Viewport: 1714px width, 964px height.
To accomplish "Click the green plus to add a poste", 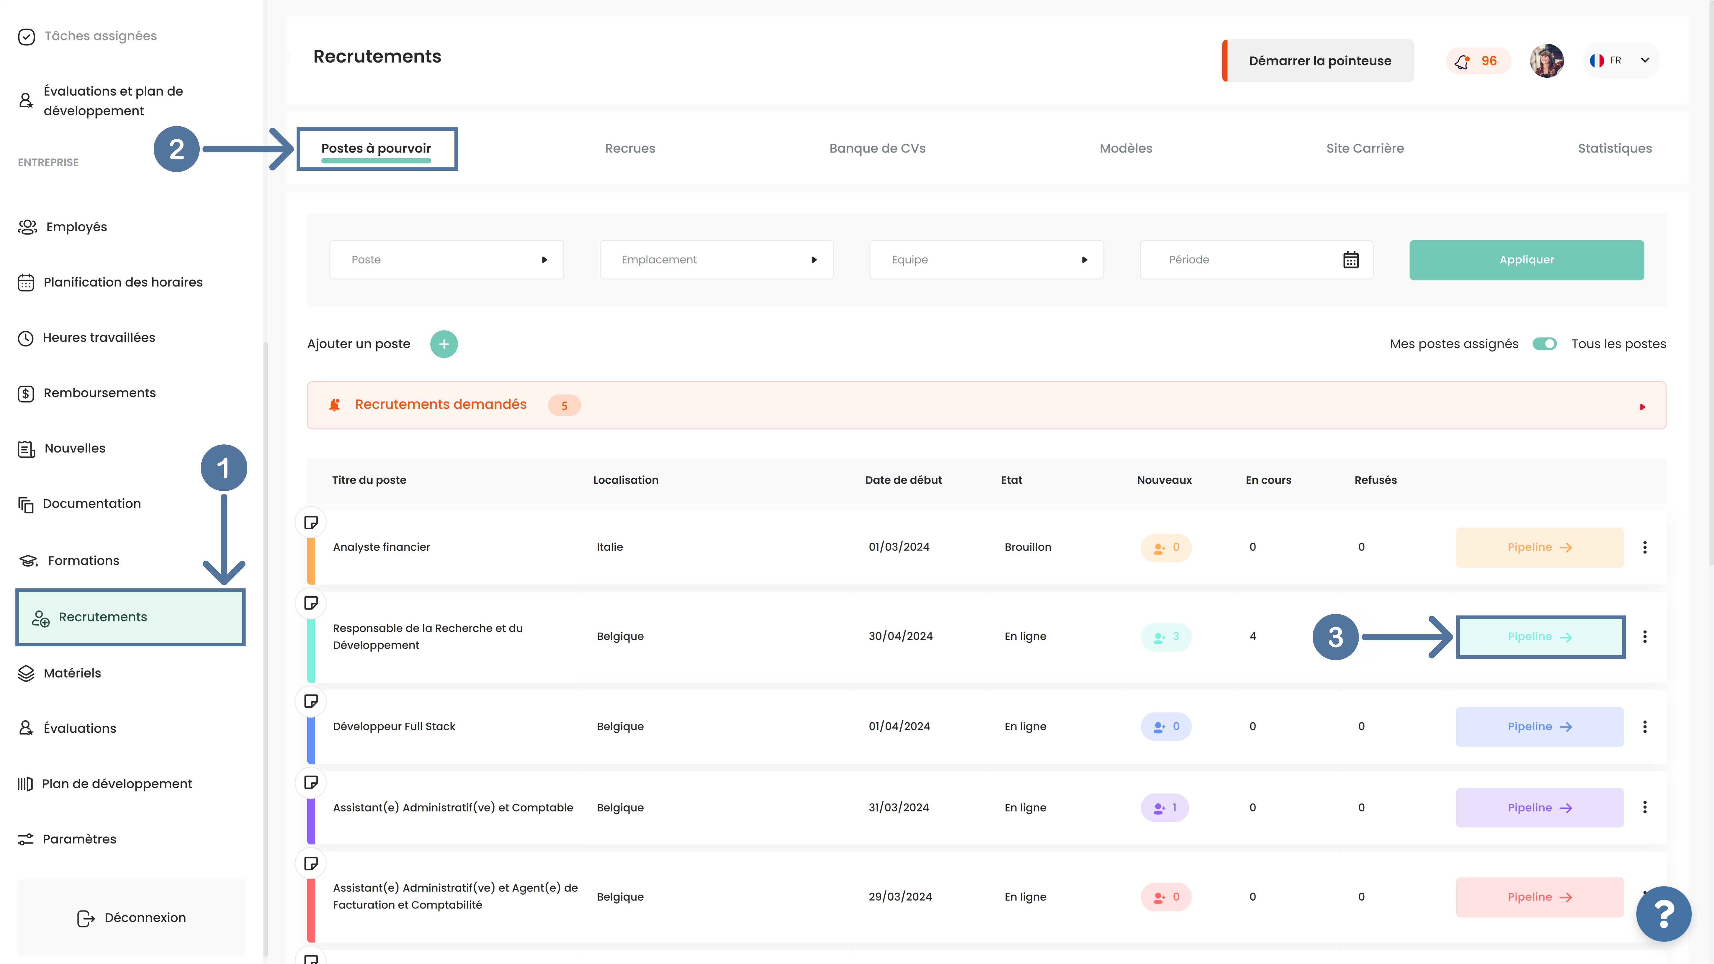I will tap(444, 344).
